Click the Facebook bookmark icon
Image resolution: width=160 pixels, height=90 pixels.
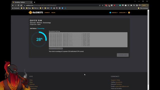(x=62, y=8)
